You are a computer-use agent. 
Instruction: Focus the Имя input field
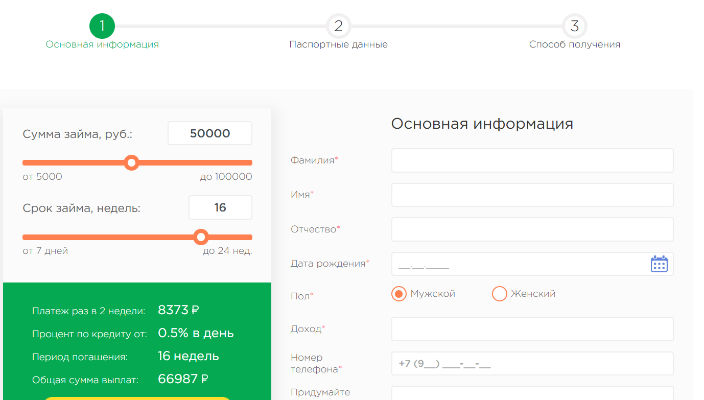(532, 195)
